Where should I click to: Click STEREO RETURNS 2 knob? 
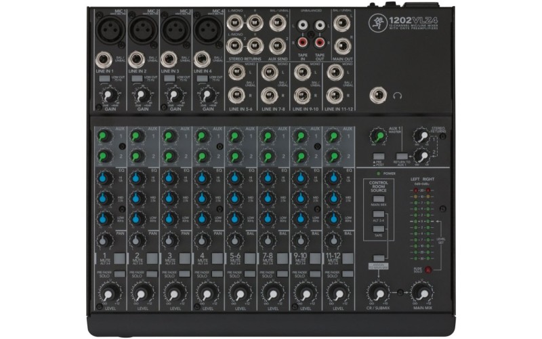[x=421, y=157]
